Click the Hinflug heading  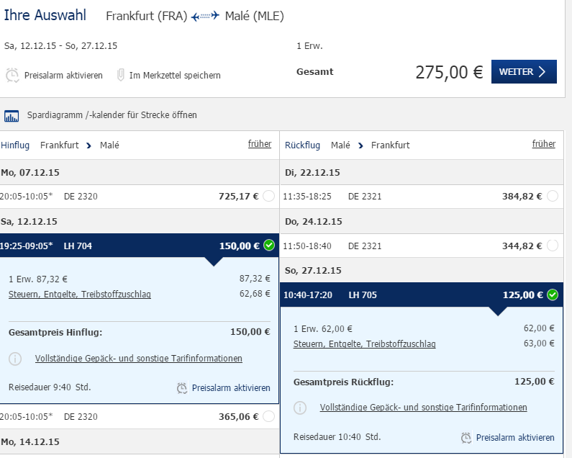click(x=15, y=145)
